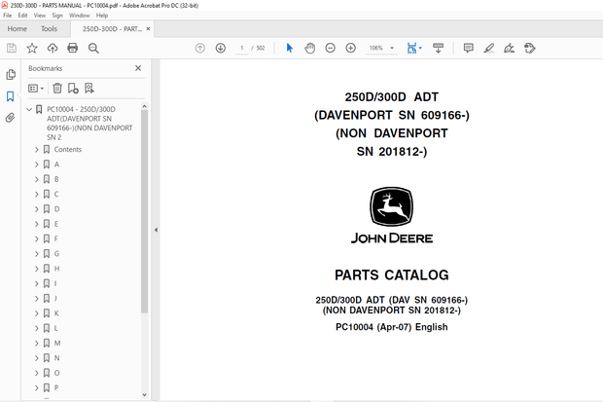Open the zoom level dropdown

(x=392, y=48)
